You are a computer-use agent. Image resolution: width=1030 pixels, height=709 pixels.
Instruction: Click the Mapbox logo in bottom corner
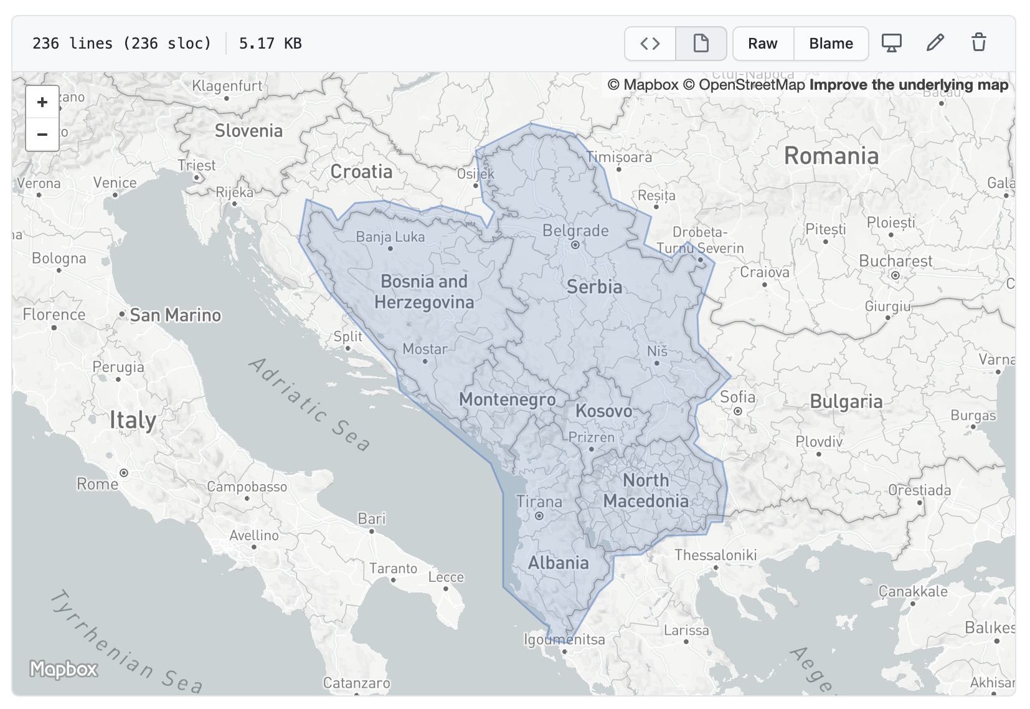coord(64,670)
